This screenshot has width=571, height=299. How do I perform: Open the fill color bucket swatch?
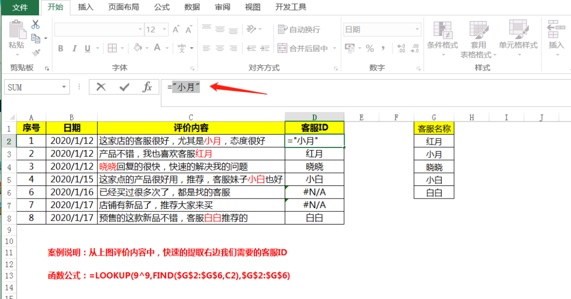click(137, 48)
